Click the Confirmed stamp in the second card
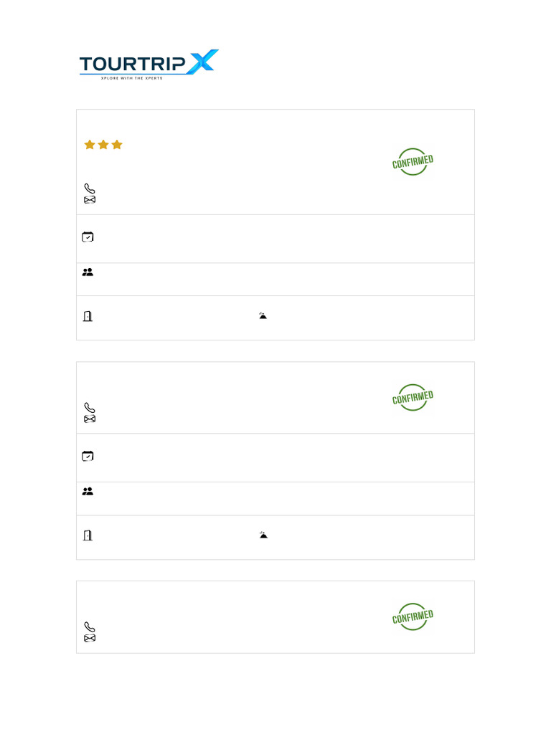551x734 pixels. [x=413, y=397]
